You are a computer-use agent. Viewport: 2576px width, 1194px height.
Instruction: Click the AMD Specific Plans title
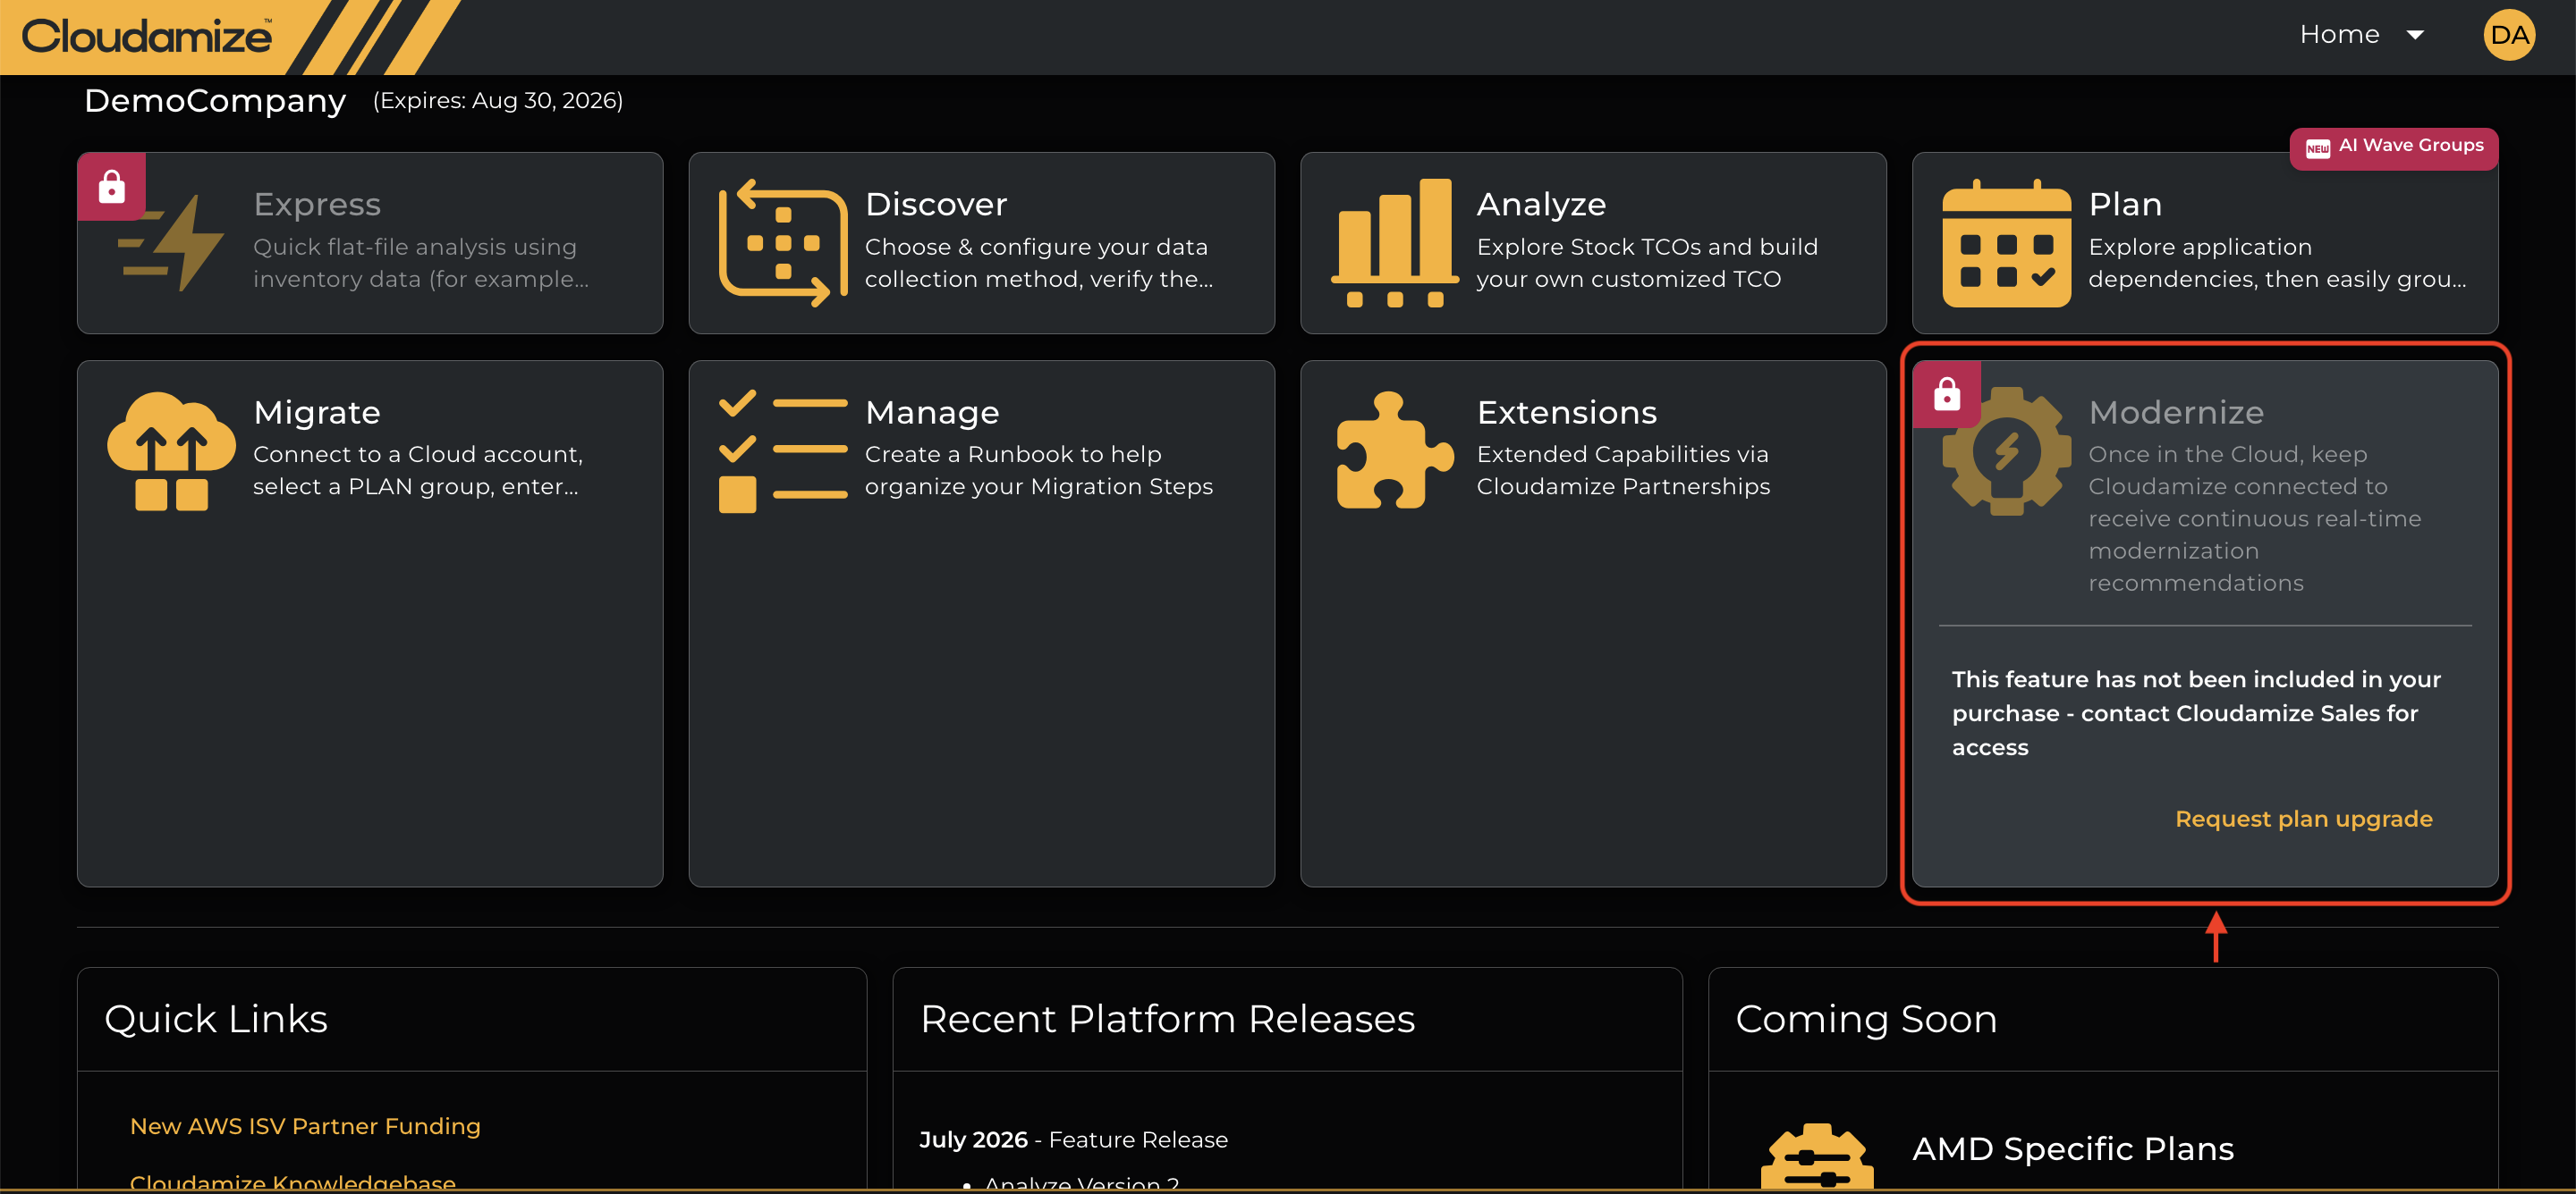coord(2073,1149)
